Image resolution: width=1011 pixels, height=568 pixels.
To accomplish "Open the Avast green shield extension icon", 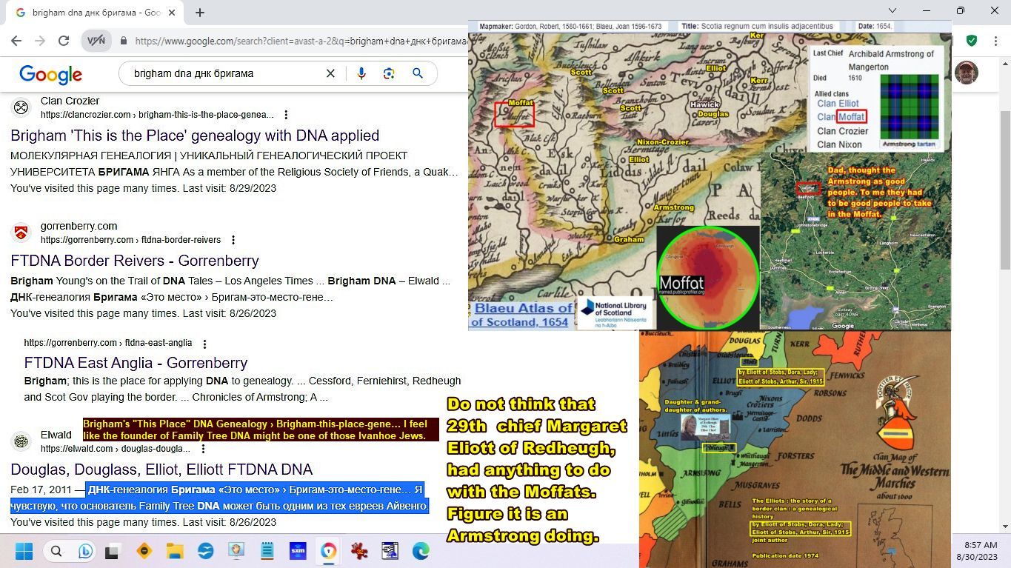I will tap(971, 41).
